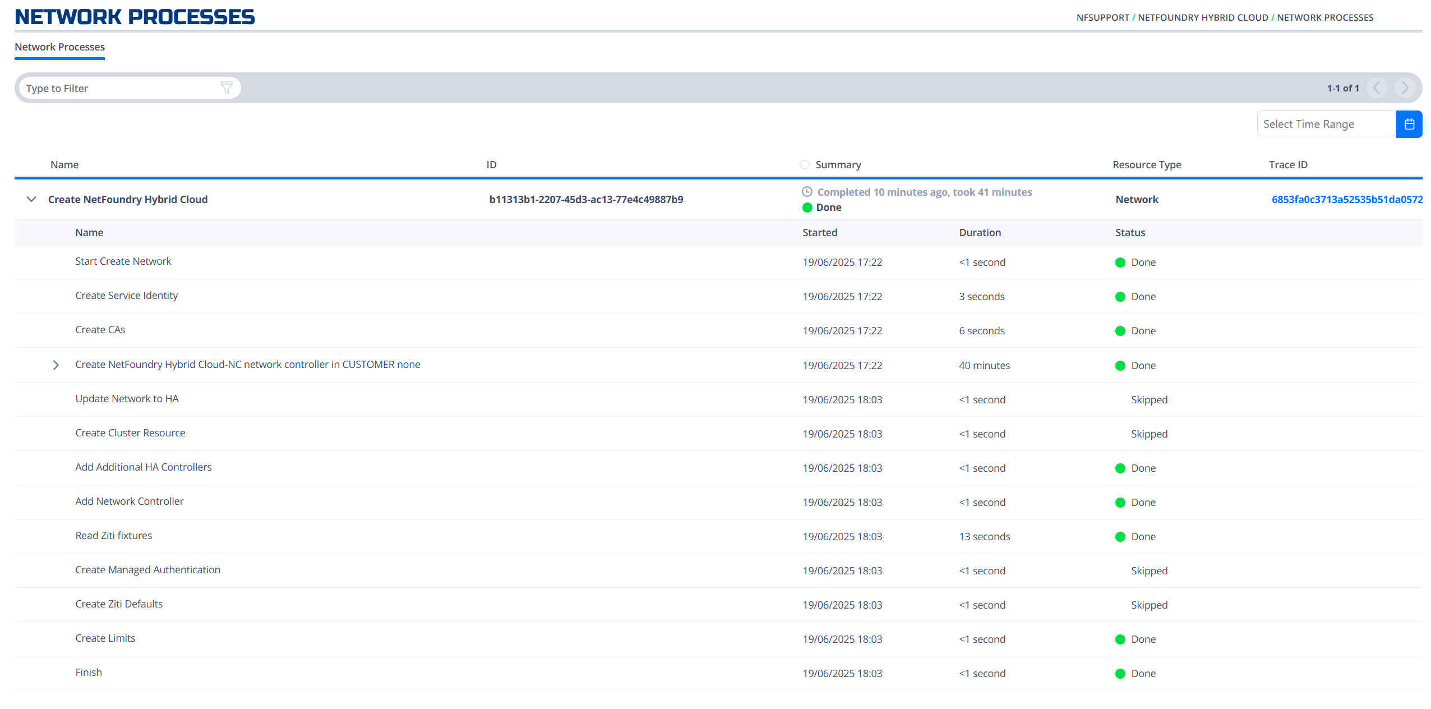Select the Update Network to HA step
Image resolution: width=1431 pixels, height=709 pixels.
(x=127, y=399)
